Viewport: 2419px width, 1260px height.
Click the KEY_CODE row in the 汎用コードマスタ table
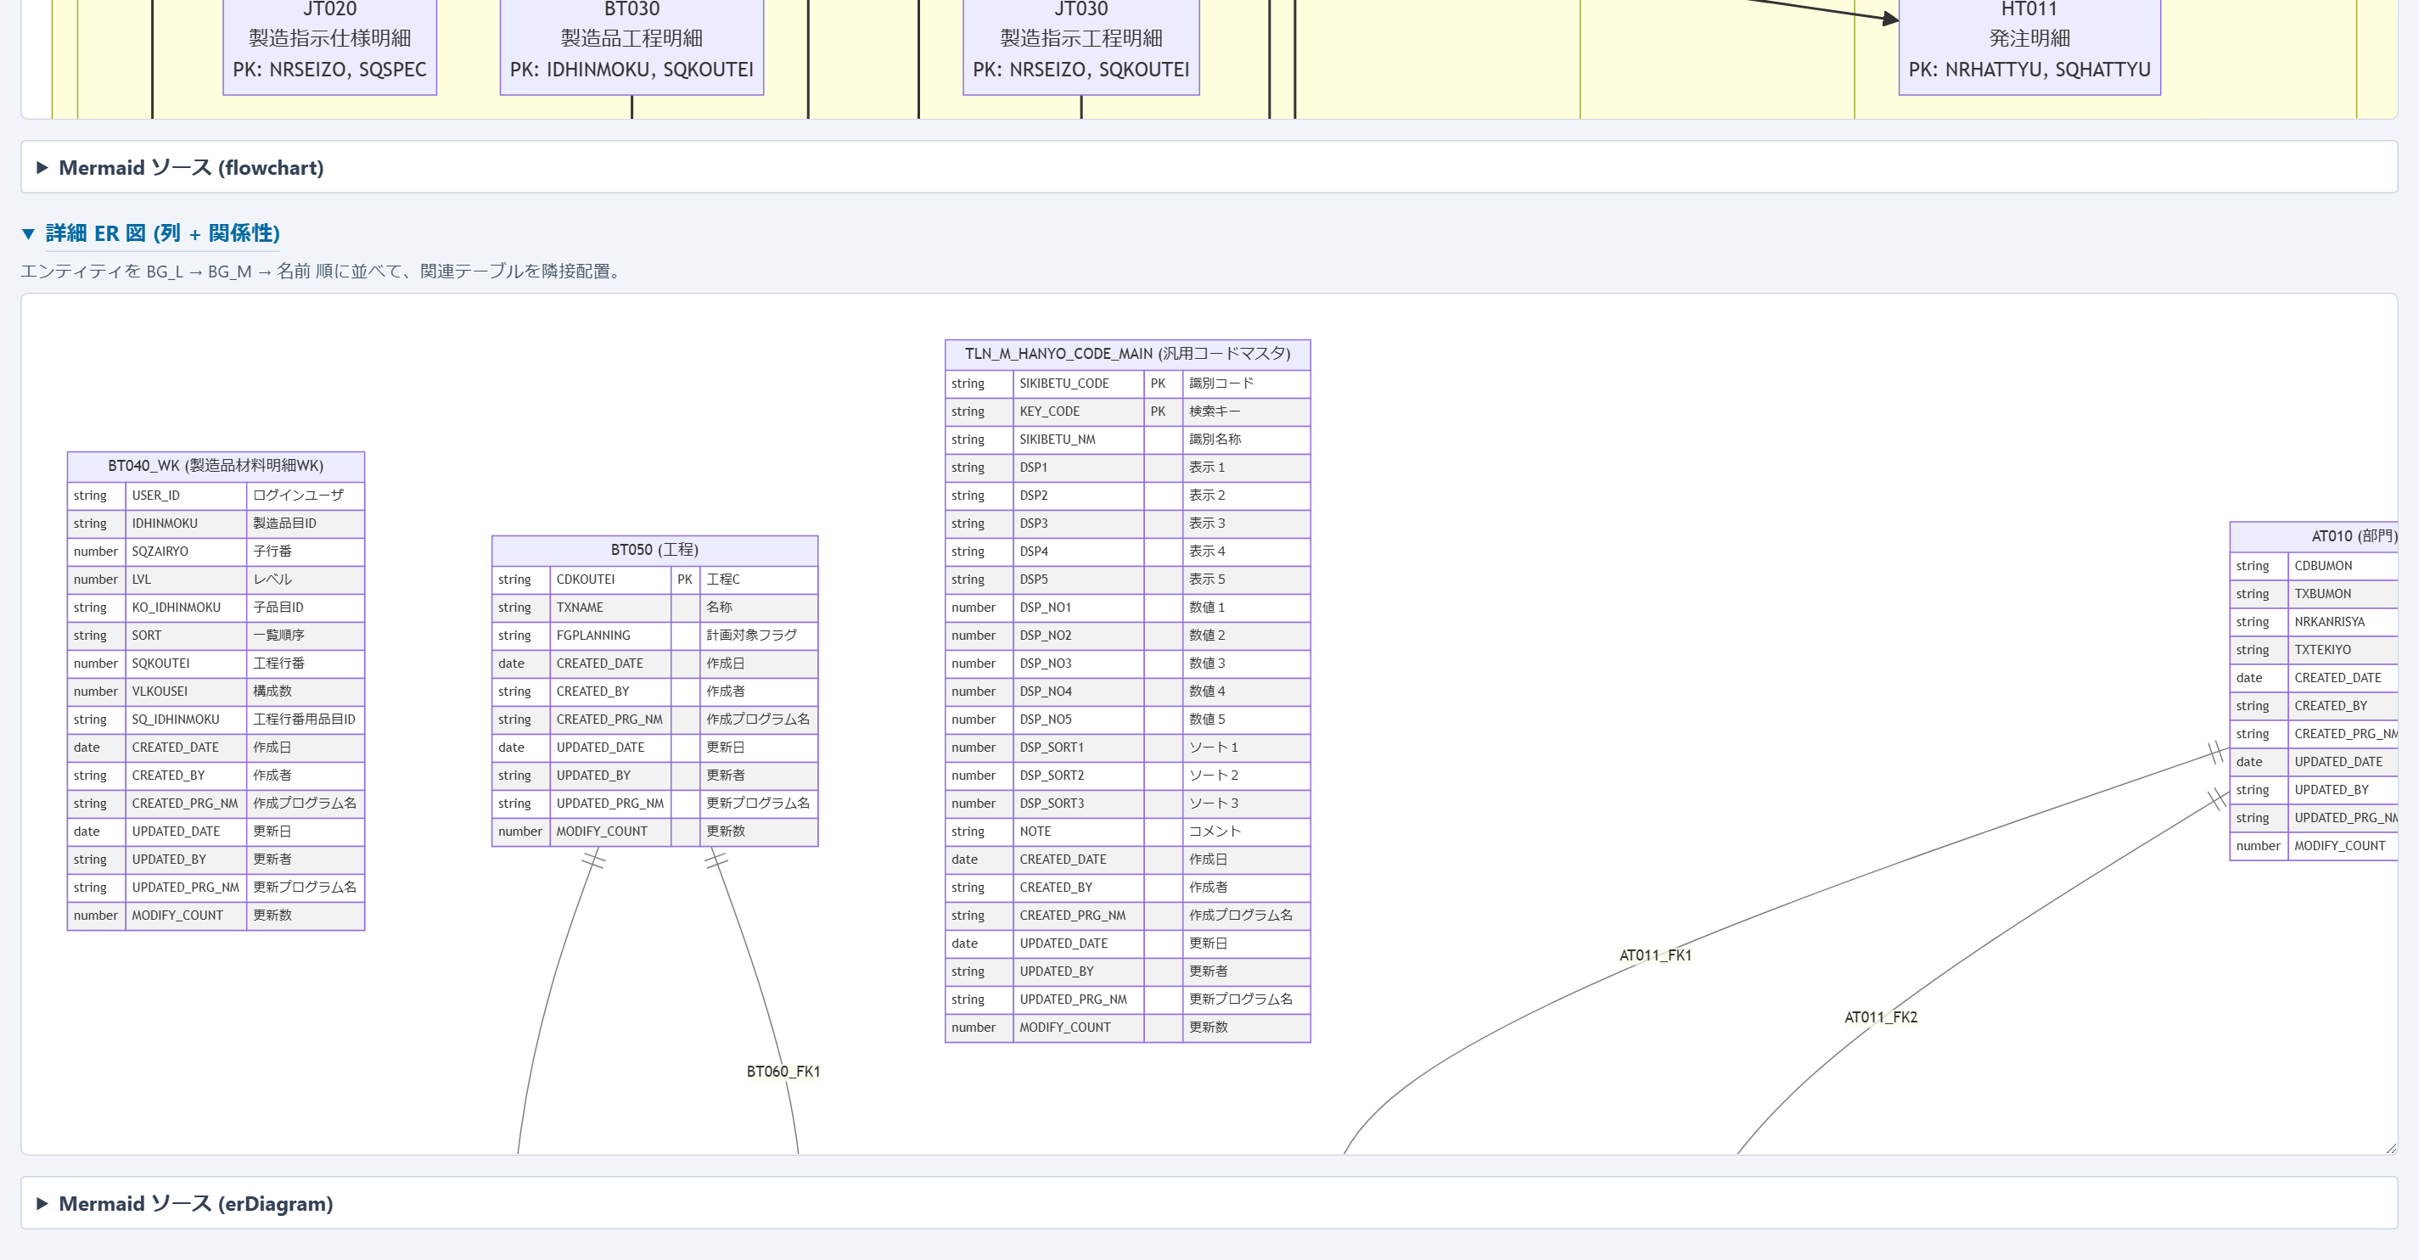click(1128, 412)
